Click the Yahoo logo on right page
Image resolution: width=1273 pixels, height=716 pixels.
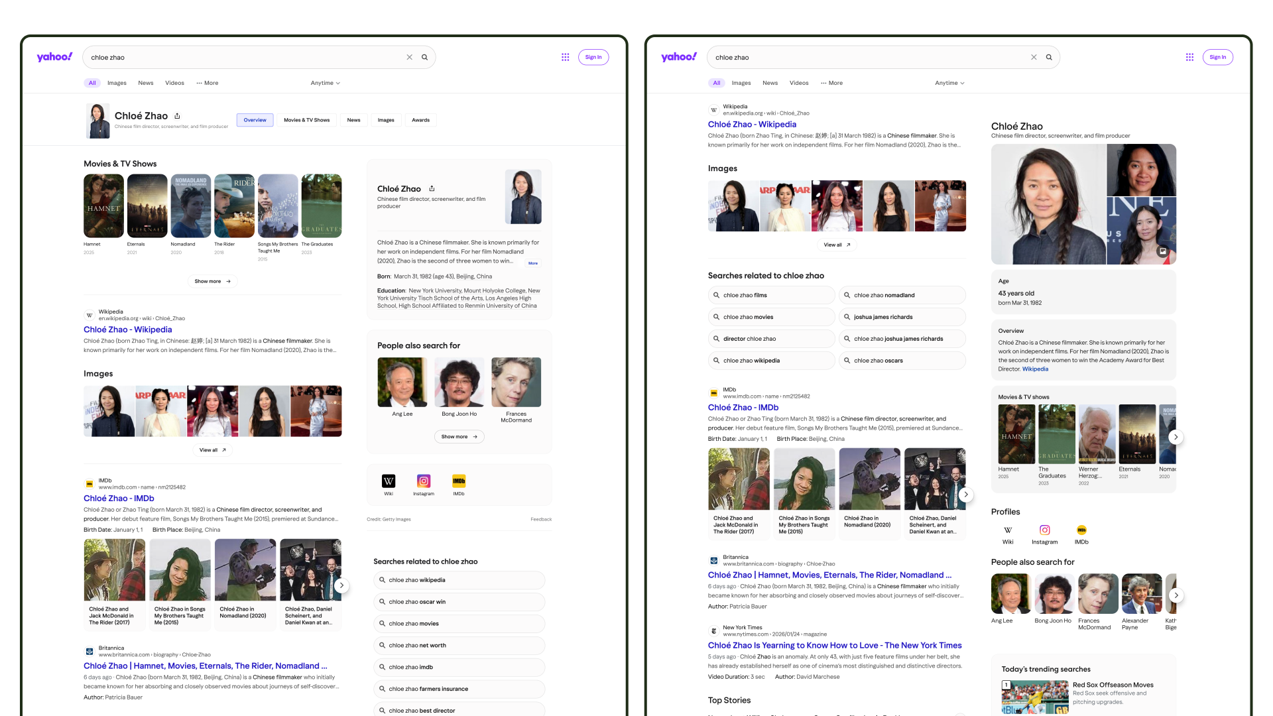click(x=678, y=57)
